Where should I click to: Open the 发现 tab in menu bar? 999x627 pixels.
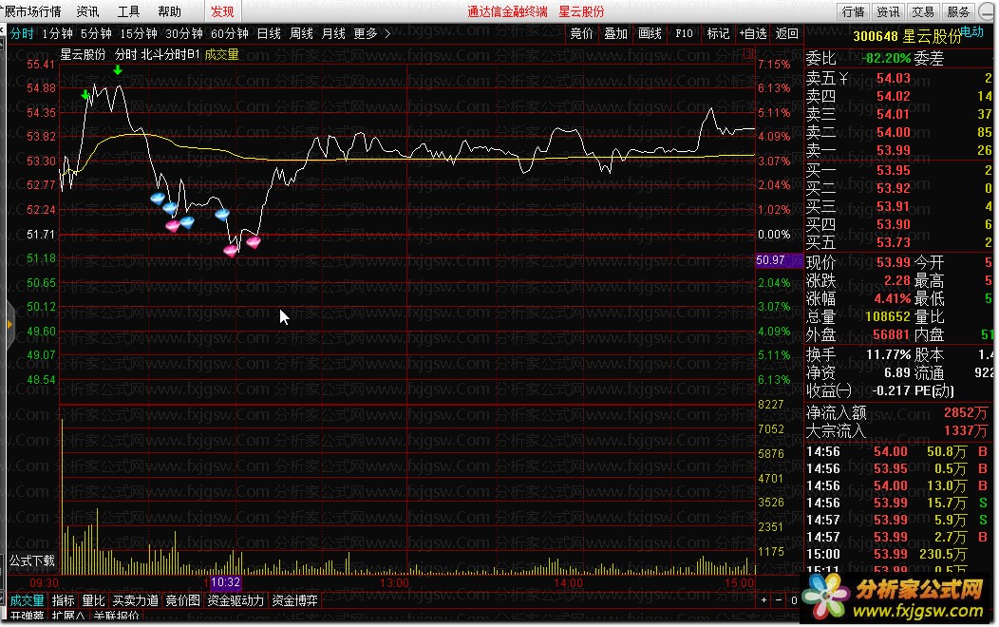pos(222,11)
